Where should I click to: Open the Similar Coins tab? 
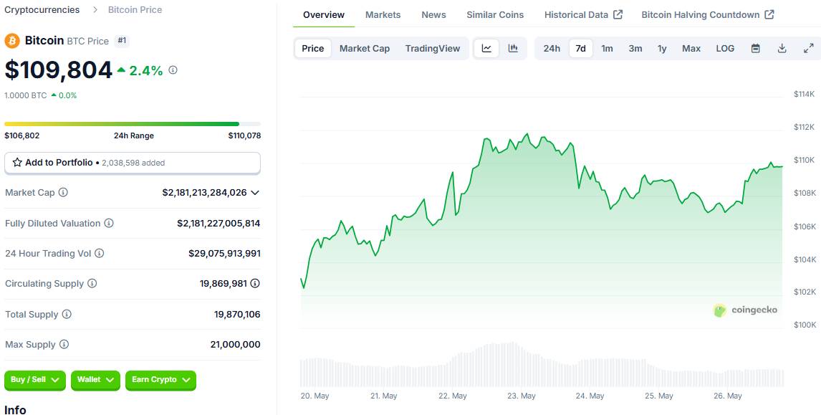click(x=495, y=14)
